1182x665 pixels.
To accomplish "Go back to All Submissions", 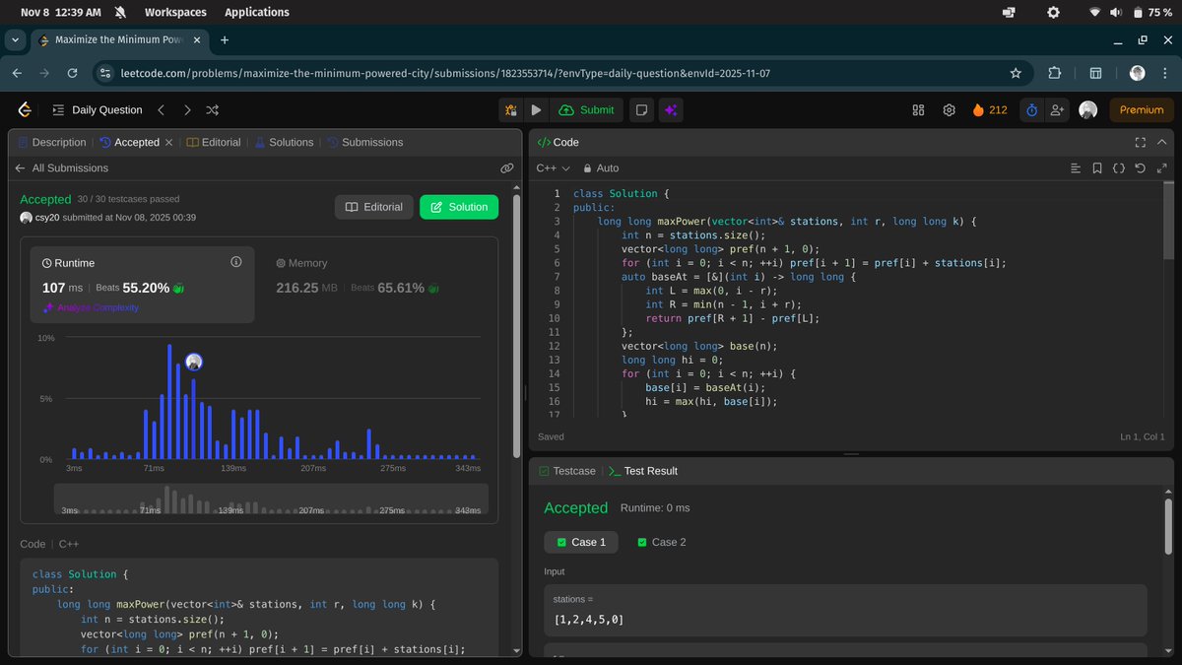I will pyautogui.click(x=61, y=168).
